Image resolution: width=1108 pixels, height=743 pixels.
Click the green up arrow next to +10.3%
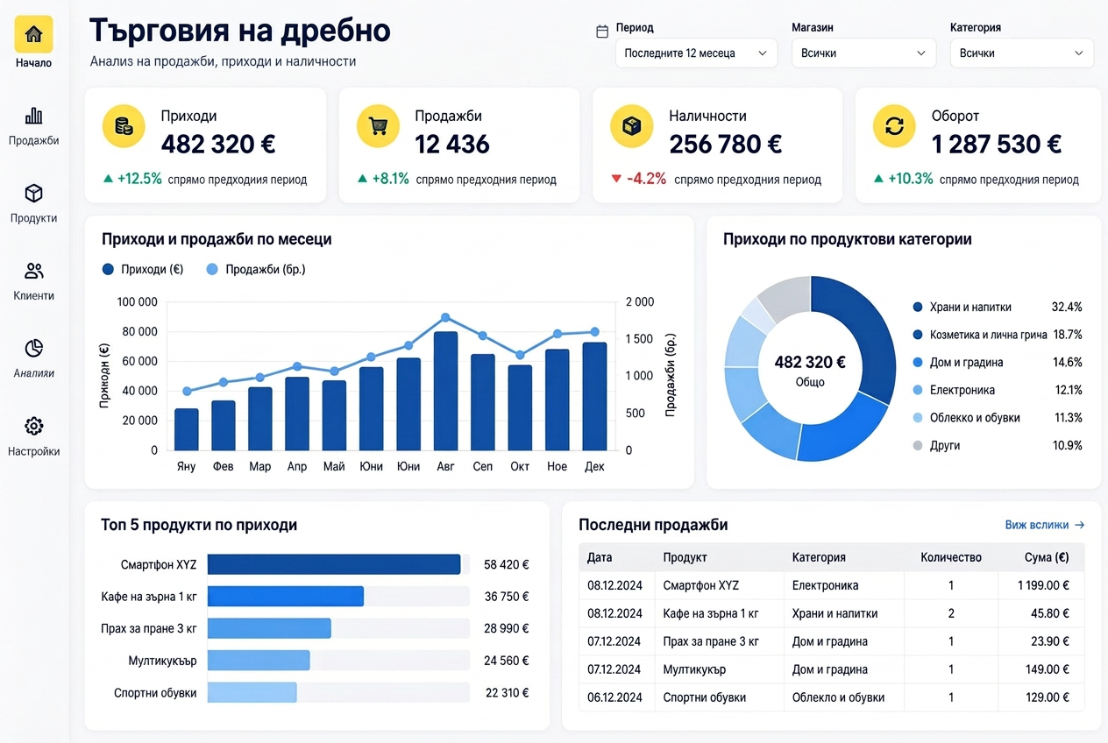pos(878,179)
